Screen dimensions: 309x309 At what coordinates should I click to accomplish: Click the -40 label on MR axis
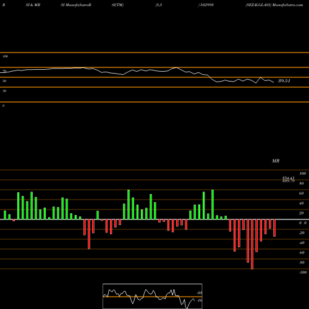(x=302, y=243)
